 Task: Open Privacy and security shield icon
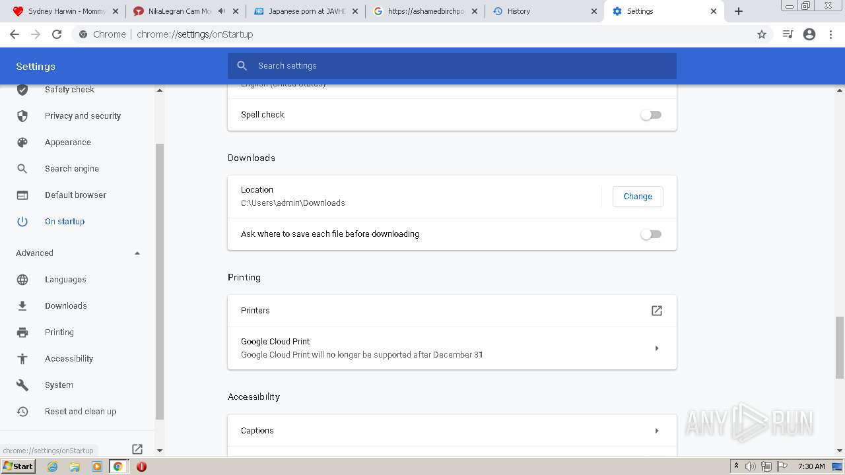tap(22, 116)
